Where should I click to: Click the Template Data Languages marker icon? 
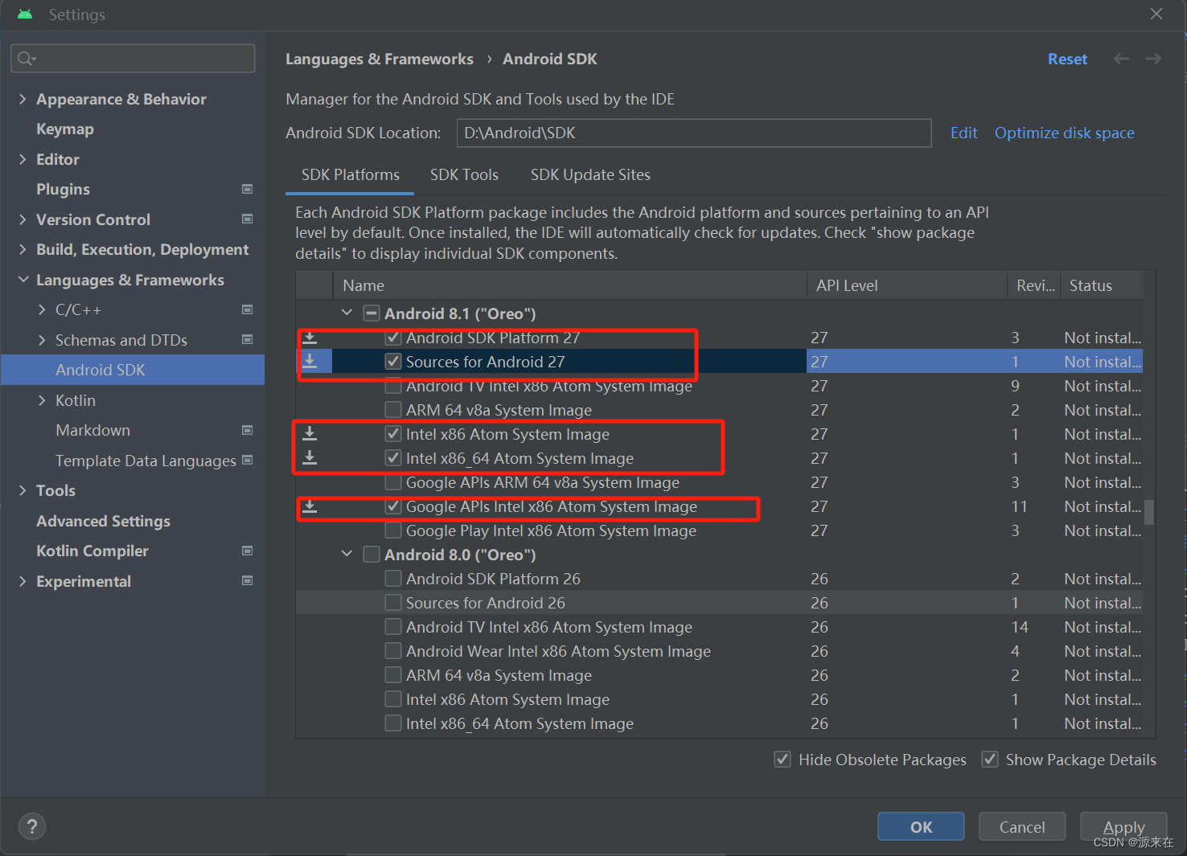tap(248, 460)
